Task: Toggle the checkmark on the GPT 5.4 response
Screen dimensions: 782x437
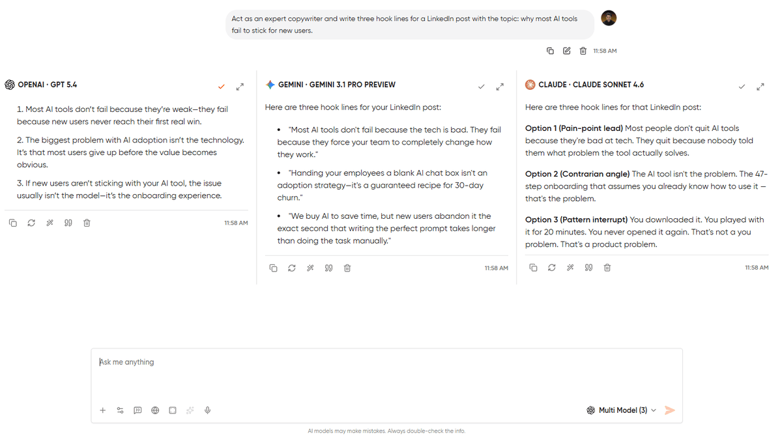Action: pos(221,85)
